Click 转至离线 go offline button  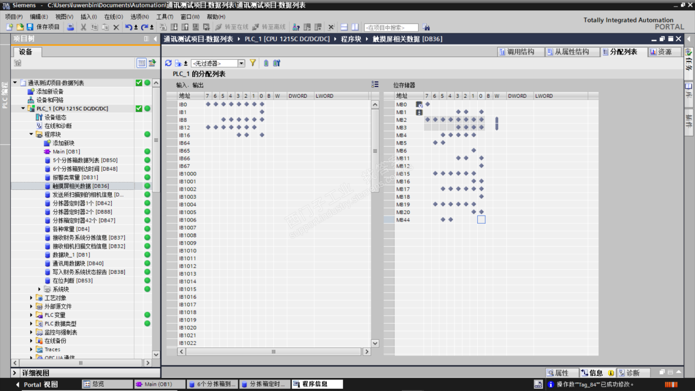(x=269, y=27)
